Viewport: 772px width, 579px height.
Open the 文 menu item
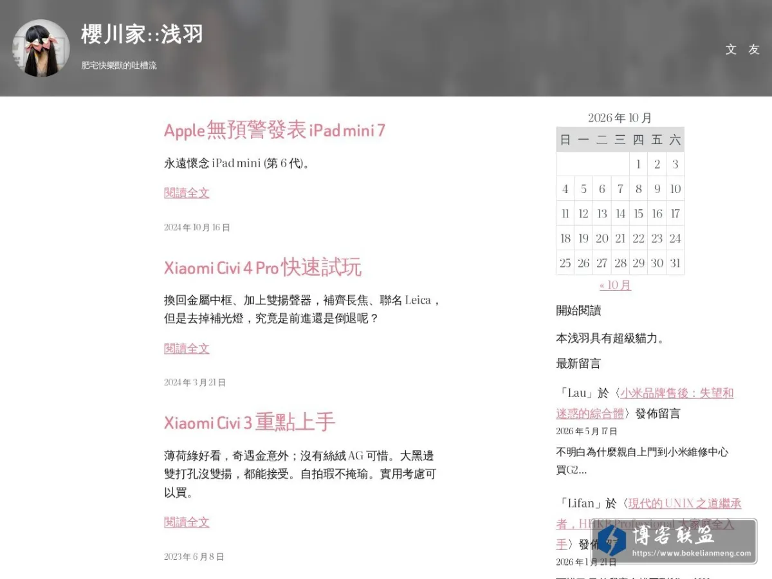click(731, 50)
